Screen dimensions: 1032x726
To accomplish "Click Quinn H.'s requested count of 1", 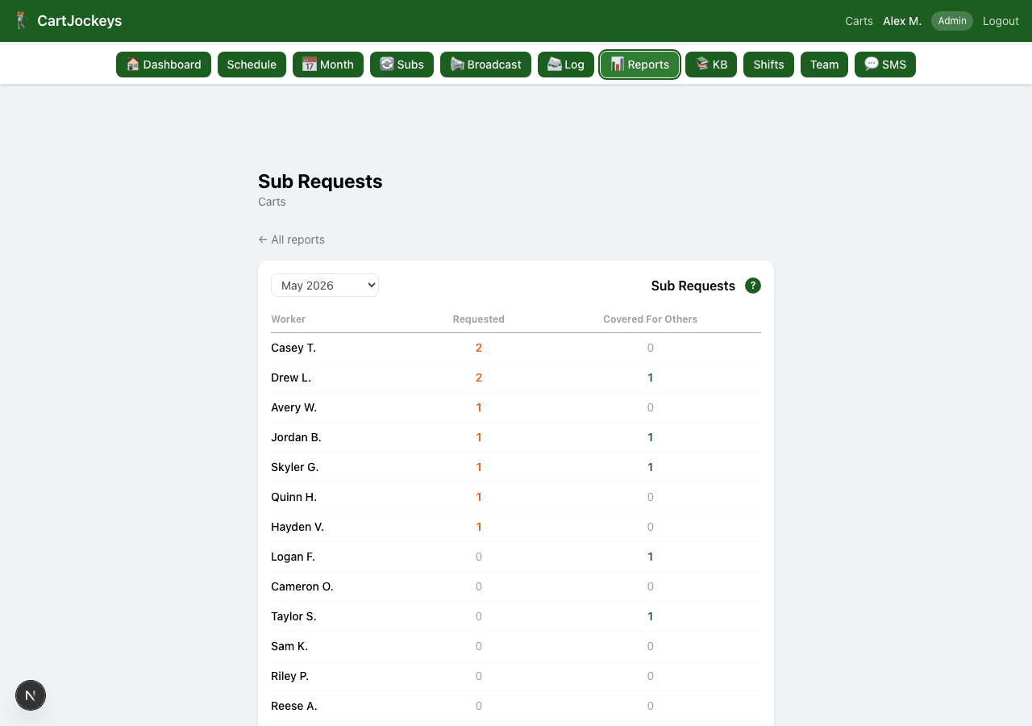I will pos(479,497).
